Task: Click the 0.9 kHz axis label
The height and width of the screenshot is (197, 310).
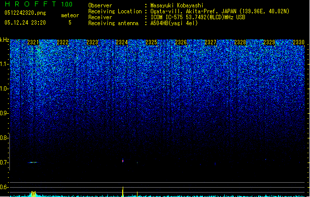Action: coord(4,113)
